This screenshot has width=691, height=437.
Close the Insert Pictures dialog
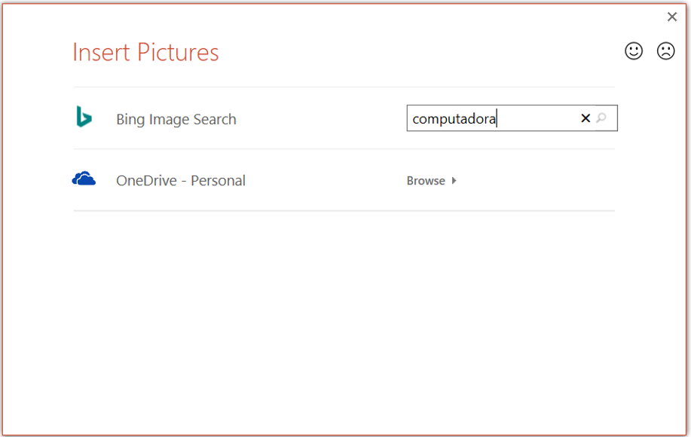672,17
